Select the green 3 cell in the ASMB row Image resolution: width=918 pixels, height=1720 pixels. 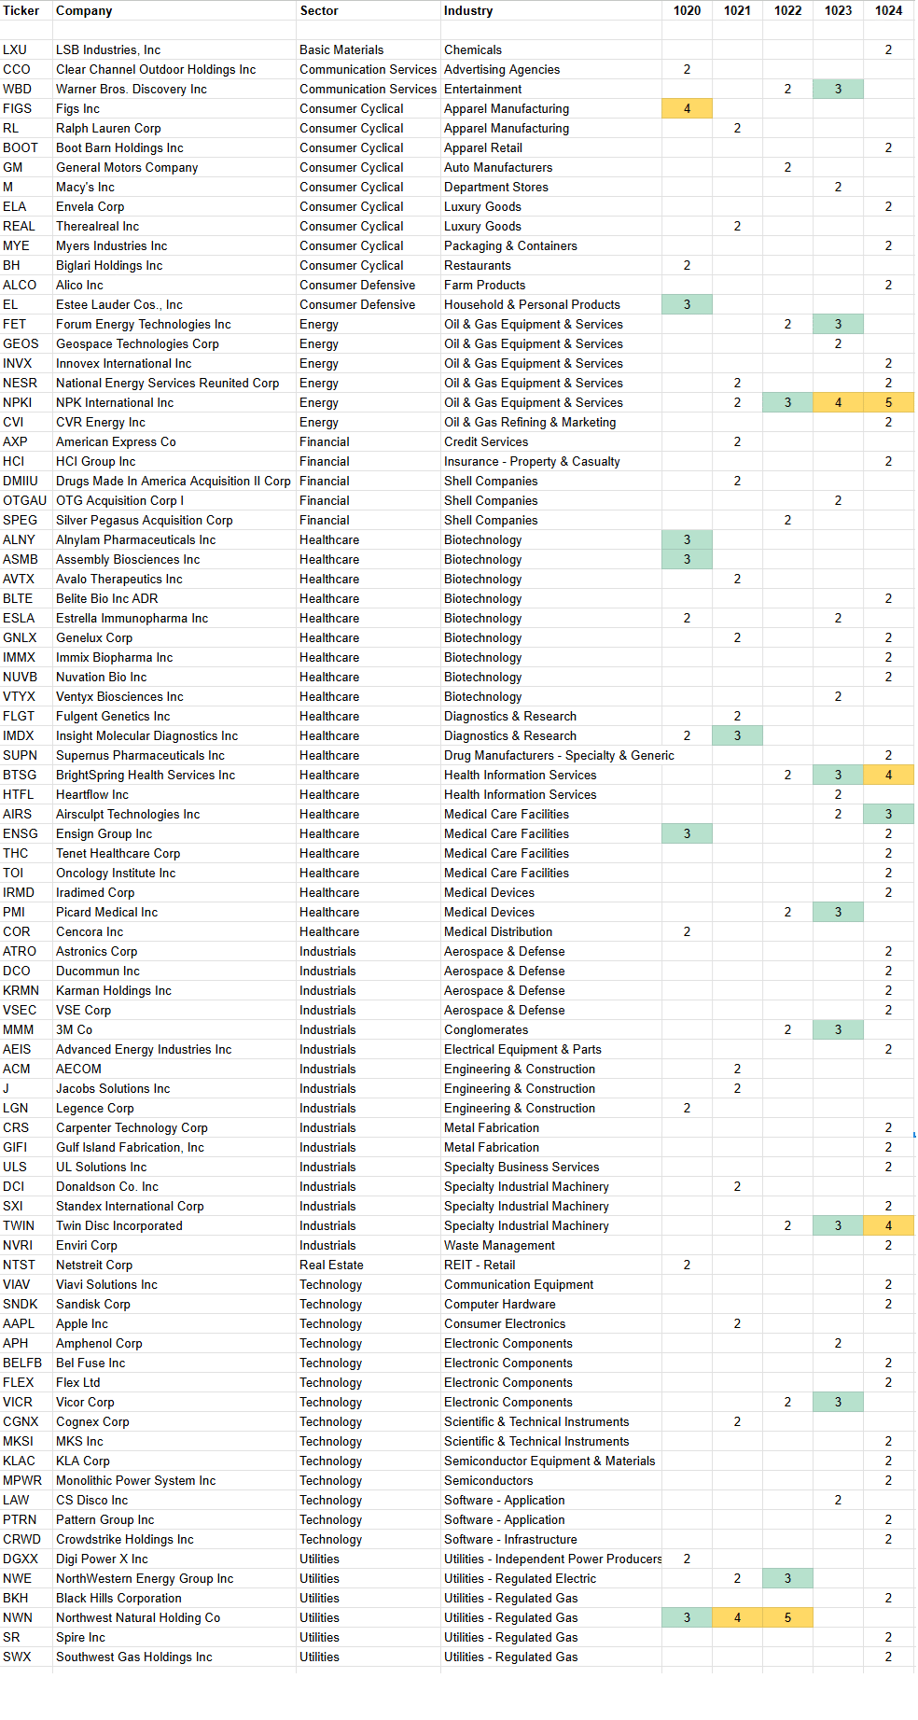point(687,559)
